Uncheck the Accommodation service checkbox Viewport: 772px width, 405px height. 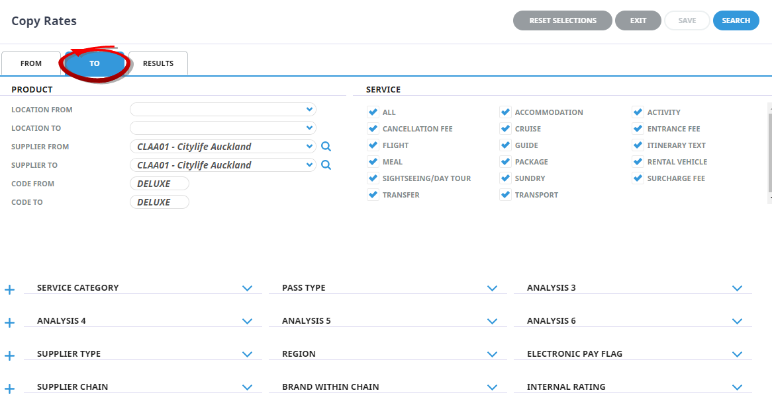505,112
